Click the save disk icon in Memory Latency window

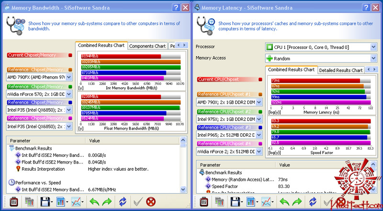coord(235,202)
